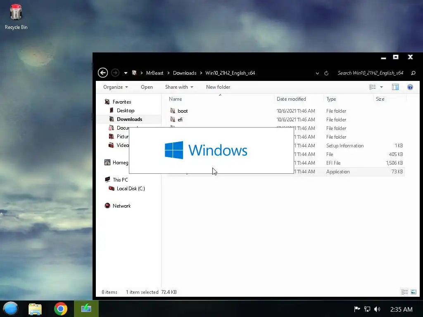Select the EFI File row
The image size is (423, 317).
click(349, 163)
